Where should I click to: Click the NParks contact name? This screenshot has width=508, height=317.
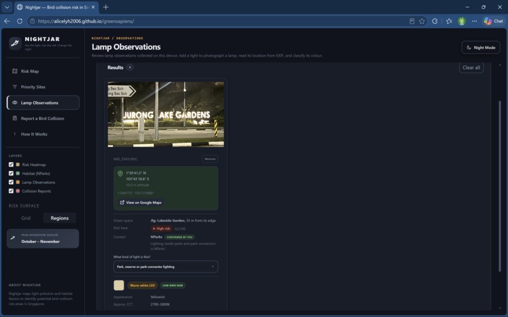coord(156,237)
